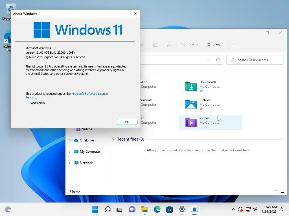Viewport: 289px width, 216px height.
Task: Launch Microsoft Edge from taskbar
Action: click(157, 209)
